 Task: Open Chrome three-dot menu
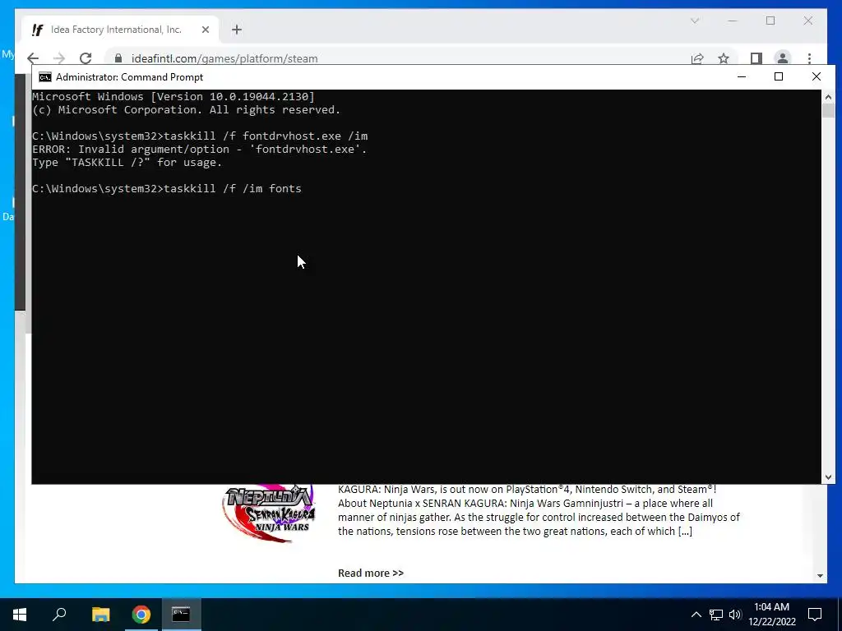tap(809, 58)
